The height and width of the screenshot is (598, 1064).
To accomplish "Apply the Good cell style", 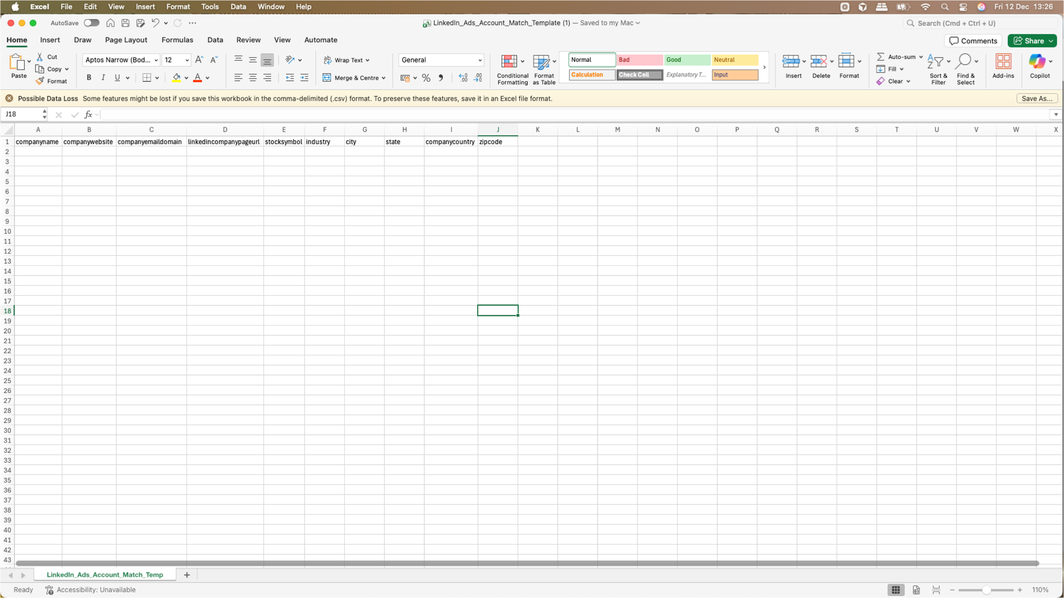I will [x=687, y=60].
